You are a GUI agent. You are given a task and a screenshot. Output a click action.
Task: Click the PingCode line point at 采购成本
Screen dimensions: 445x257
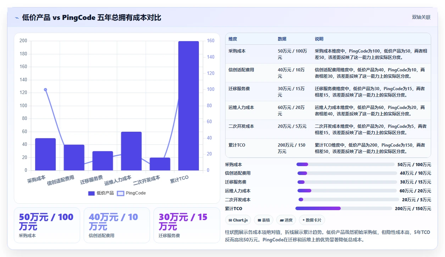click(45, 89)
